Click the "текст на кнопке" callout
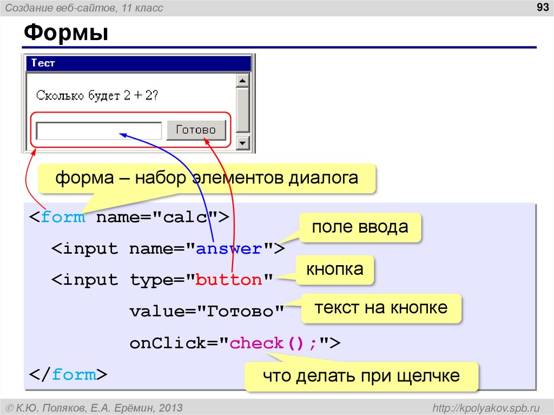The height and width of the screenshot is (415, 554). tap(380, 307)
